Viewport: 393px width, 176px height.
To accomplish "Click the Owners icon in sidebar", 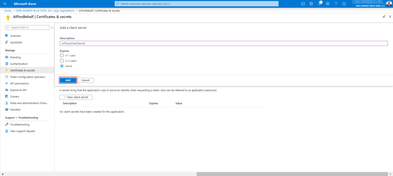I will click(x=7, y=96).
